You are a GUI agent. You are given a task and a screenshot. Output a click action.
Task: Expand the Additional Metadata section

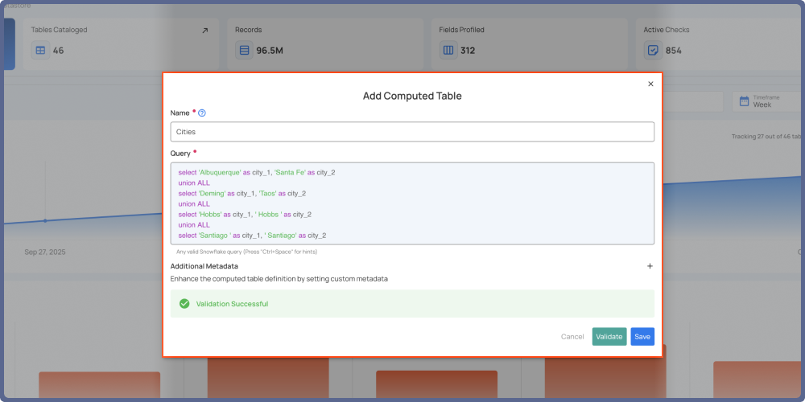pos(650,266)
